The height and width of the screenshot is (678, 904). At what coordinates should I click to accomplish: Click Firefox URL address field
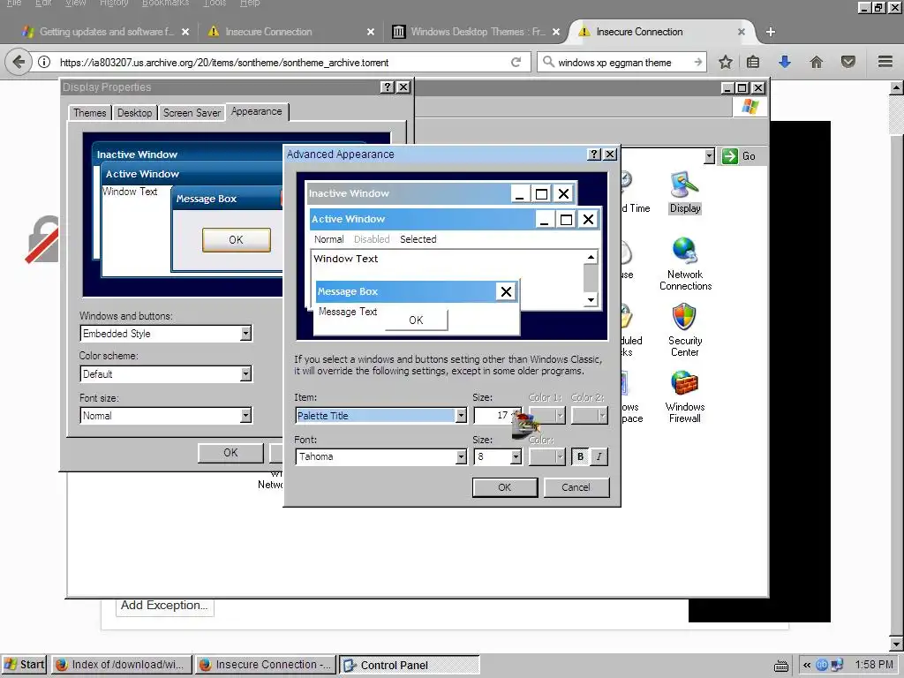(x=280, y=63)
